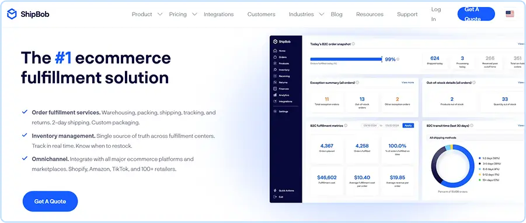The image size is (526, 223).
Task: Click the yellow 9-12 days legend dot
Action: point(480,175)
